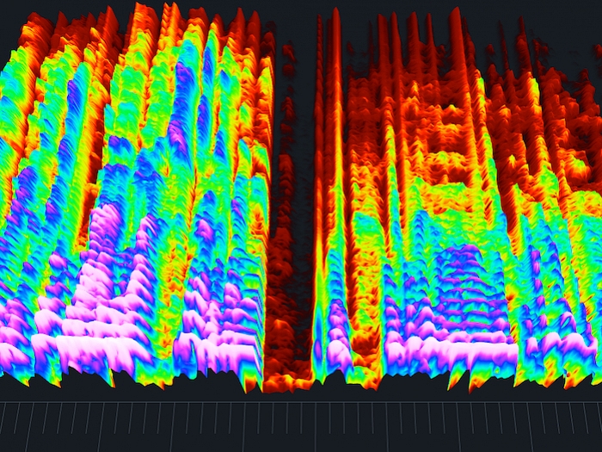Click the dark strip between spectrogram and ruler
Screen dimensions: 602x452
click(x=301, y=392)
